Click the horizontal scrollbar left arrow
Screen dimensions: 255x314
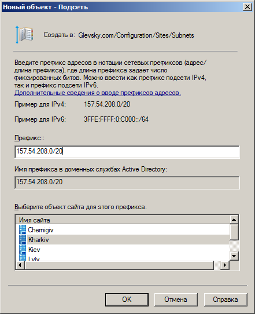20,265
